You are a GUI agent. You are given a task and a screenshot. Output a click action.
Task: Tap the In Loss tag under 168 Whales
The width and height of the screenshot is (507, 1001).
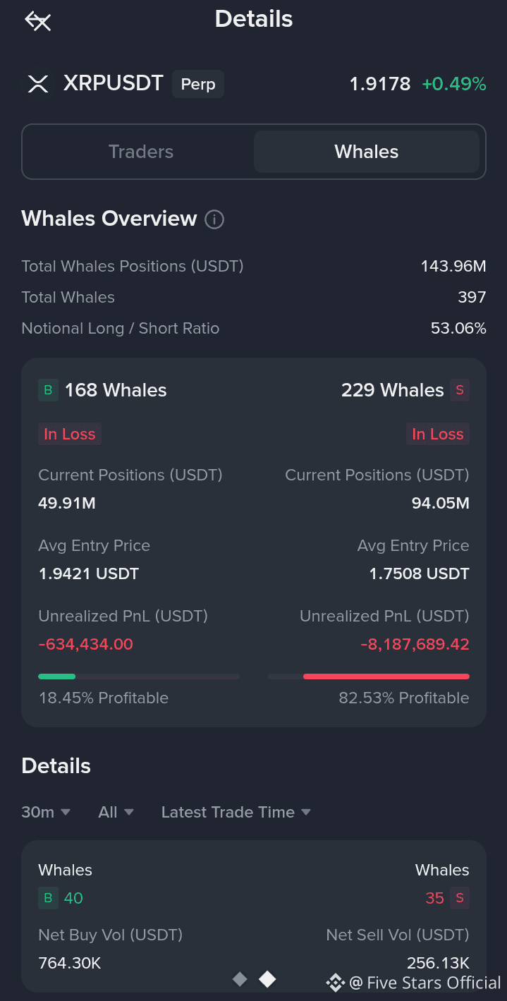(x=69, y=434)
